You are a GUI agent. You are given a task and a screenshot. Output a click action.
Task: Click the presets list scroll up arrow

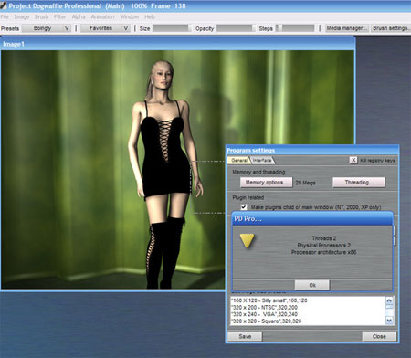(389, 300)
